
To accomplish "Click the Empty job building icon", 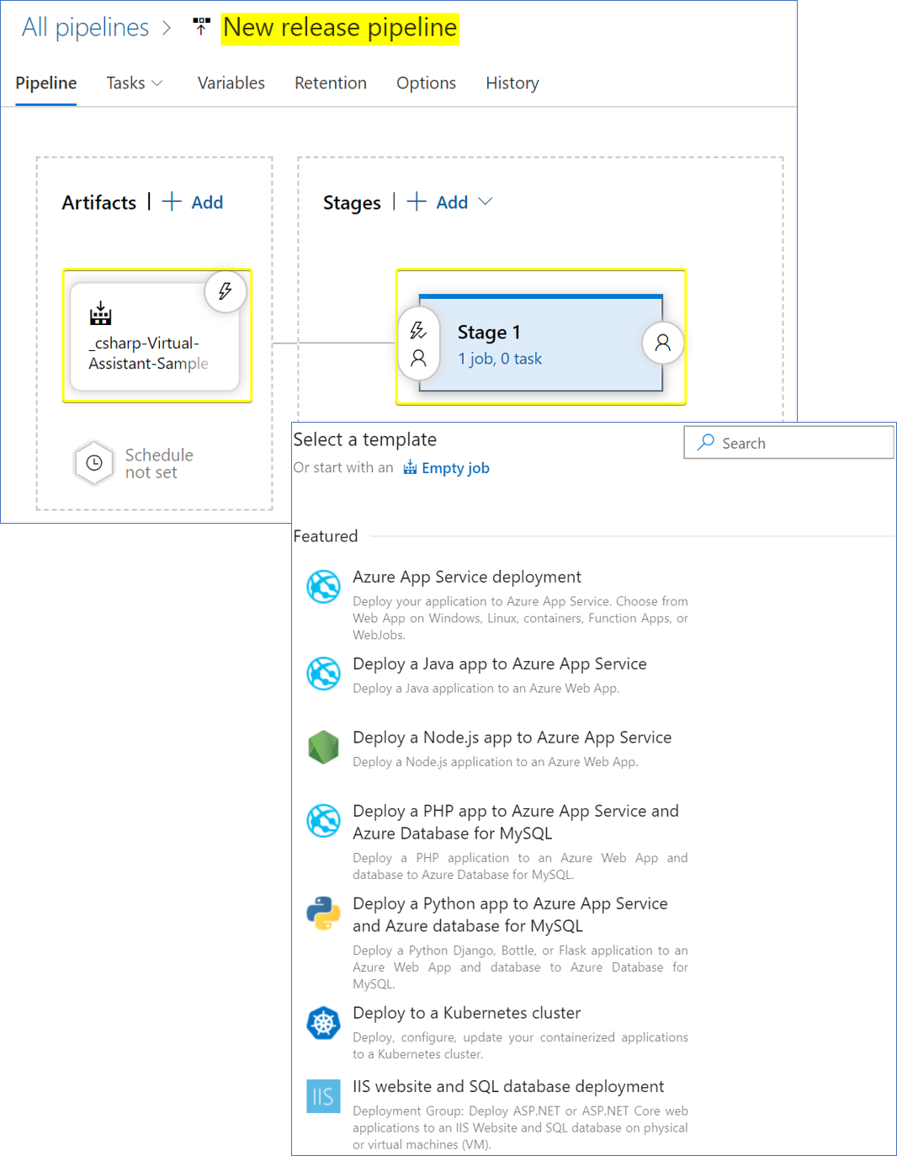I will pos(410,467).
